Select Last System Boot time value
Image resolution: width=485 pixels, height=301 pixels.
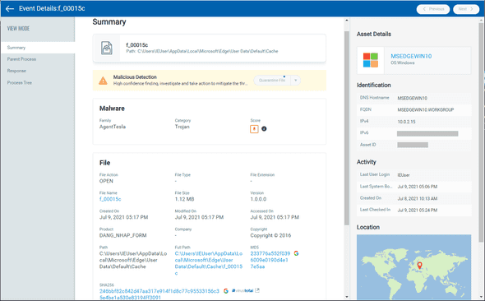click(x=418, y=187)
